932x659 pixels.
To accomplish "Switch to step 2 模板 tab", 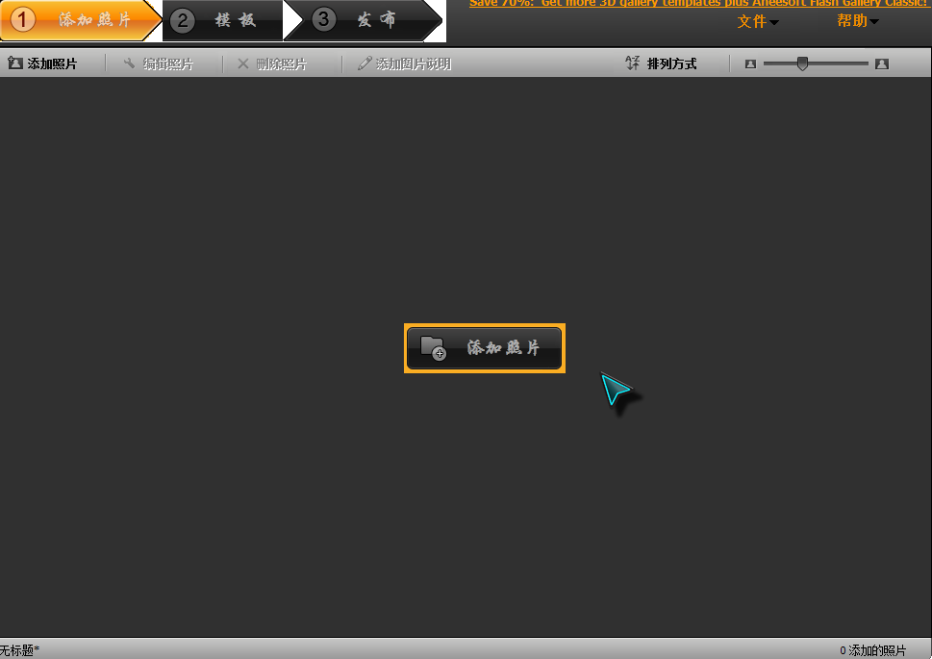I will (223, 21).
